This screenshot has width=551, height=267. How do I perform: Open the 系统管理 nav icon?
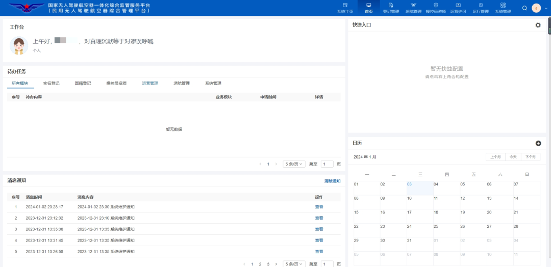tap(503, 5)
